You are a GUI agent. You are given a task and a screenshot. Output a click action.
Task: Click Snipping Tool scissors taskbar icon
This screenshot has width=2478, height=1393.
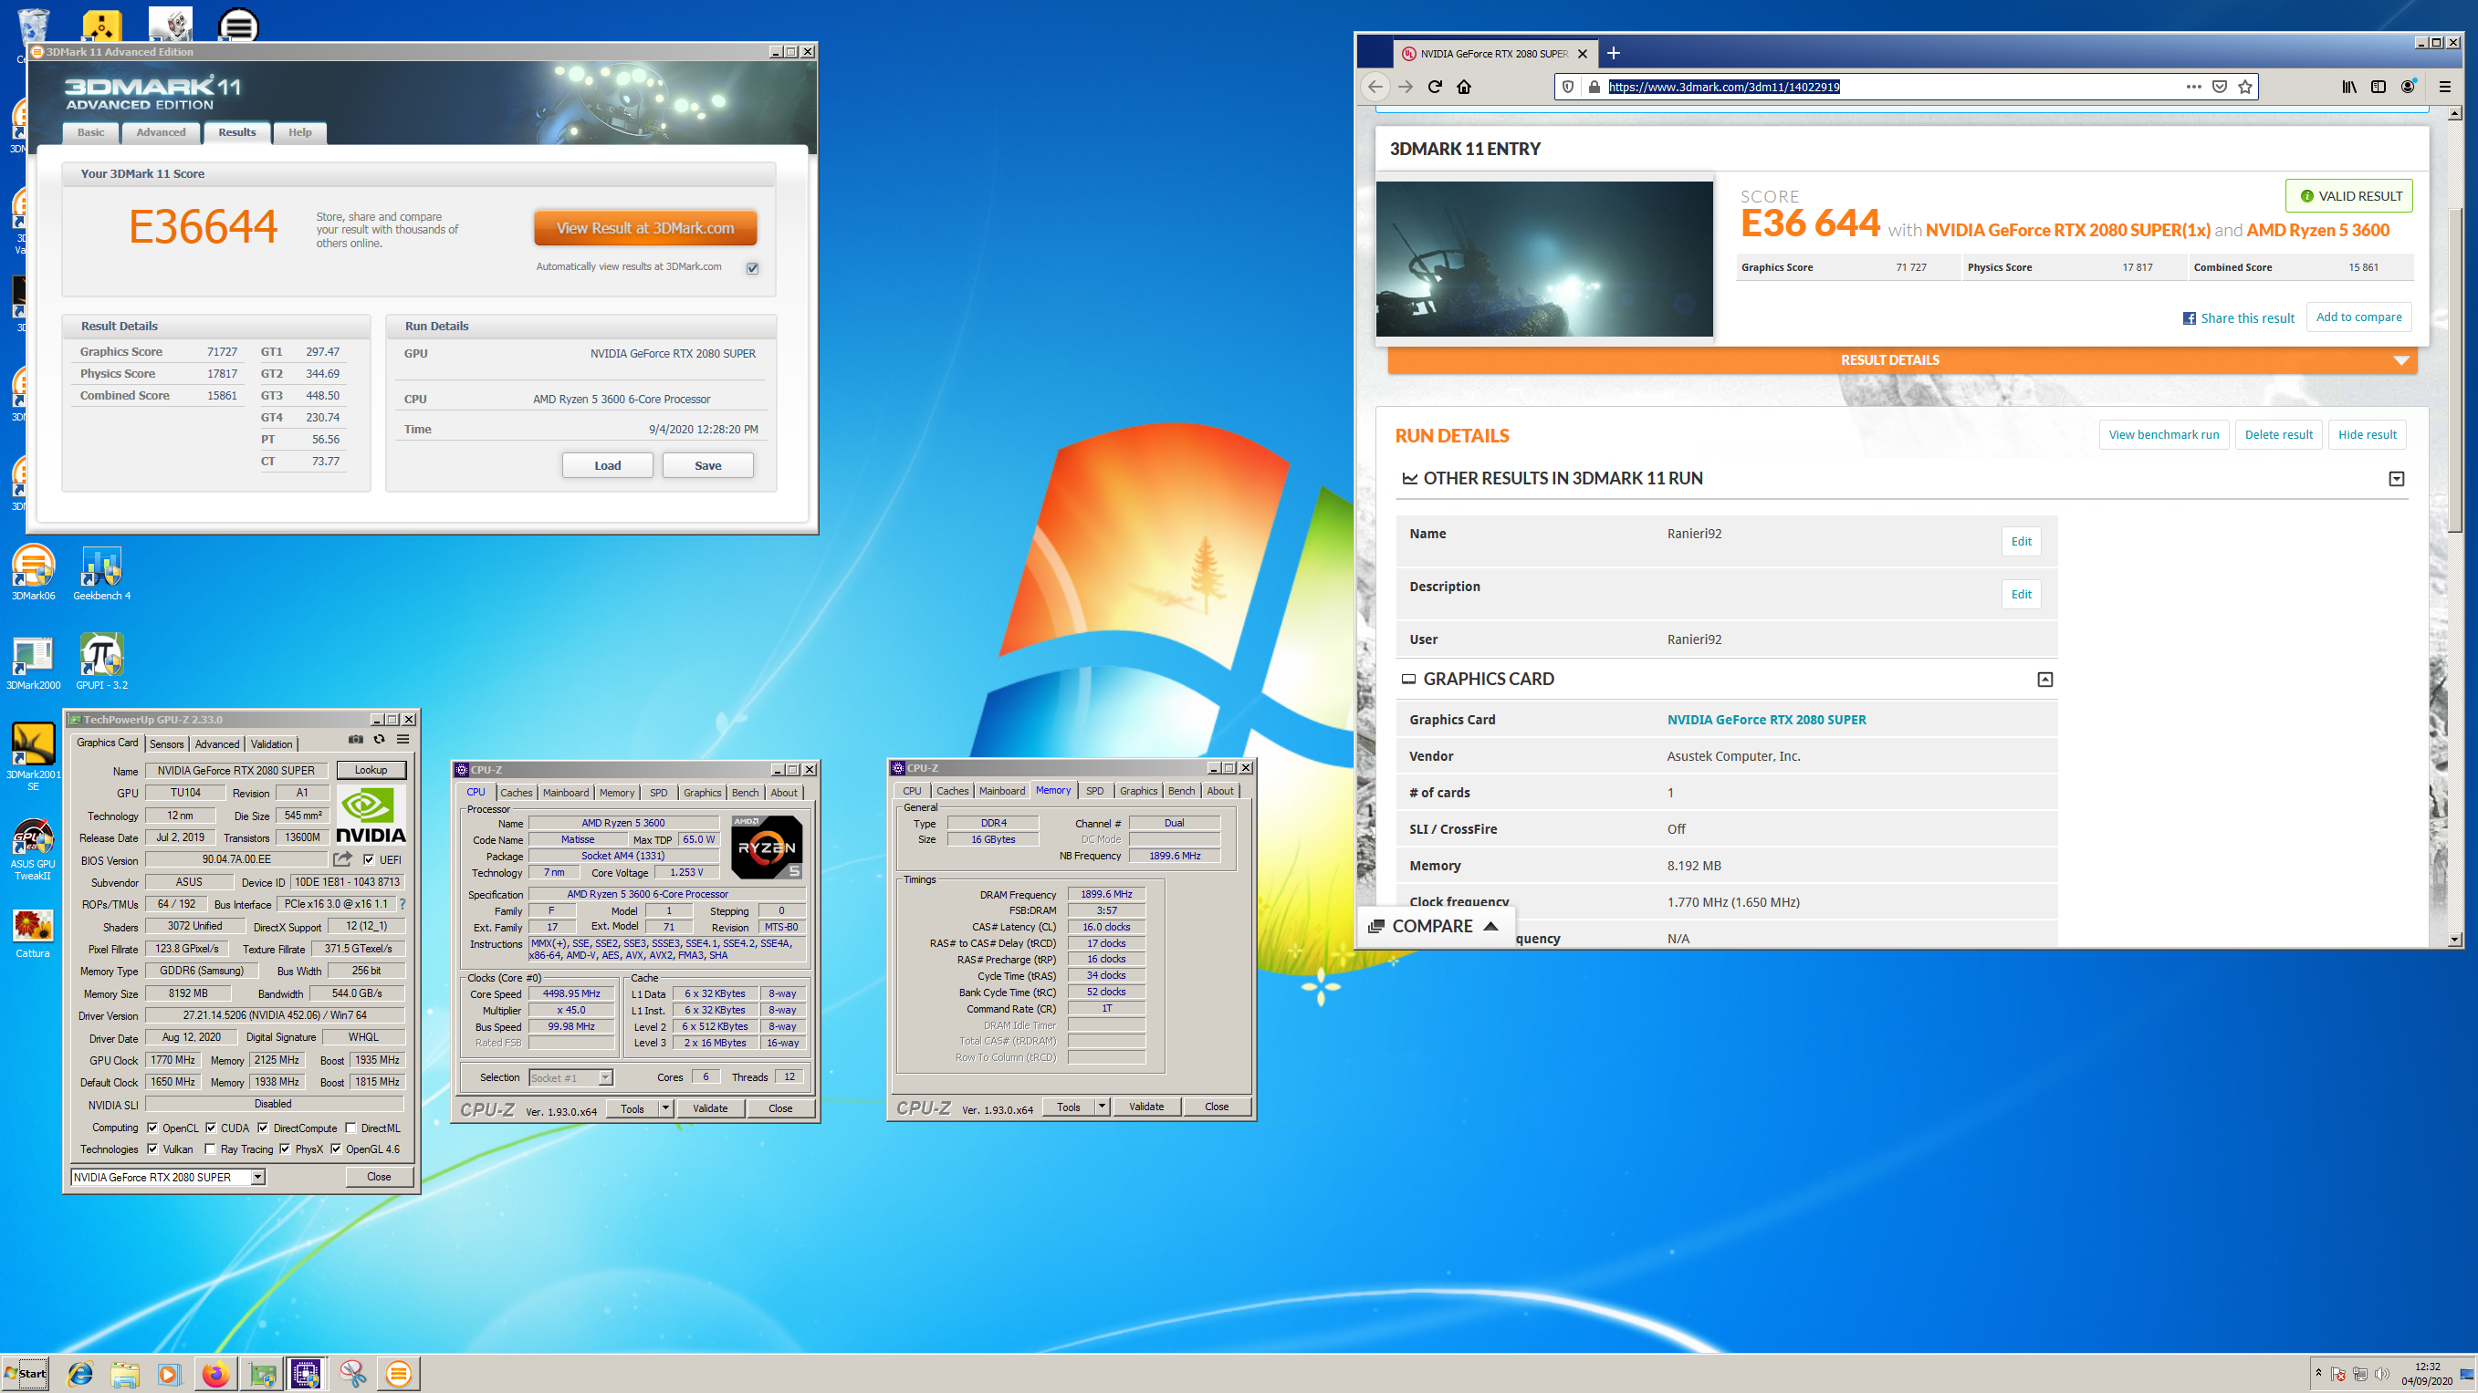point(353,1374)
